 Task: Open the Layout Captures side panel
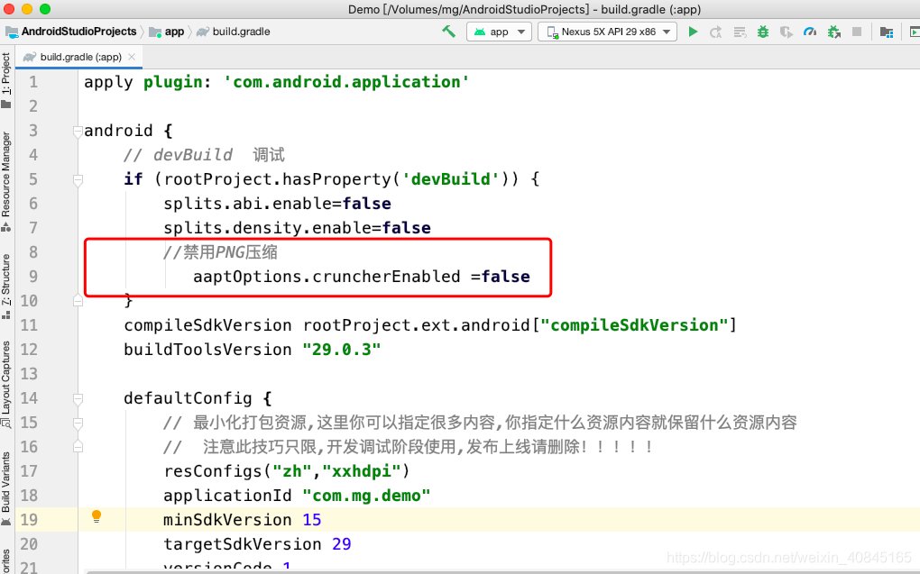coord(6,384)
